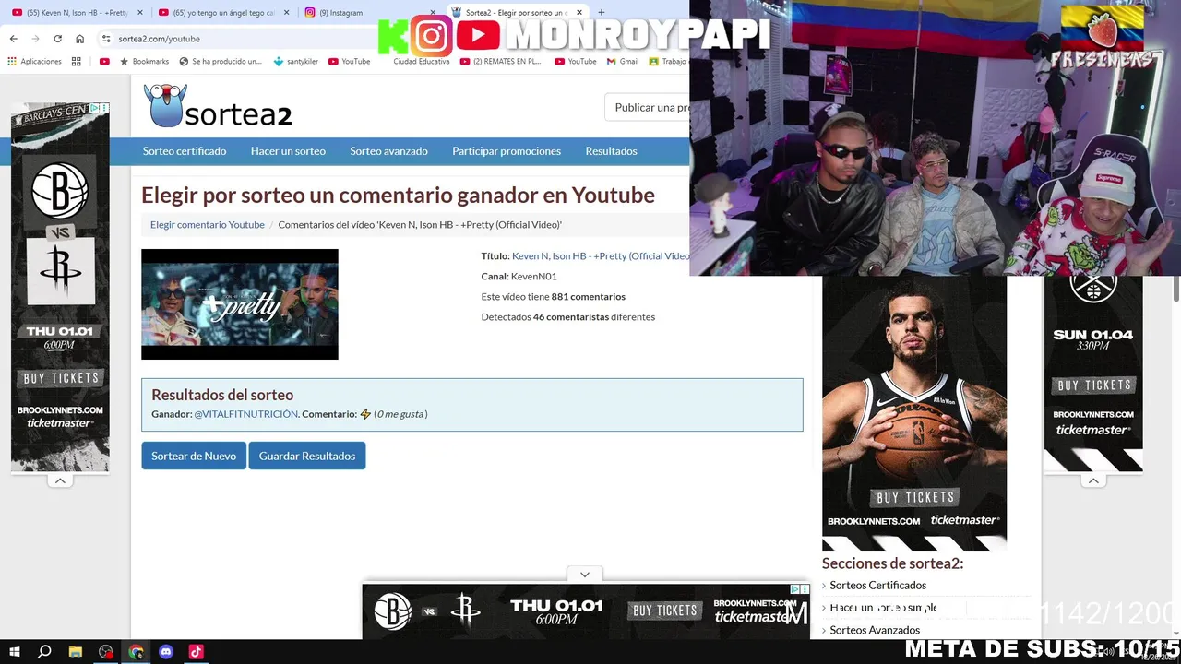Click the browser forward arrow
This screenshot has width=1181, height=664.
pos(35,39)
